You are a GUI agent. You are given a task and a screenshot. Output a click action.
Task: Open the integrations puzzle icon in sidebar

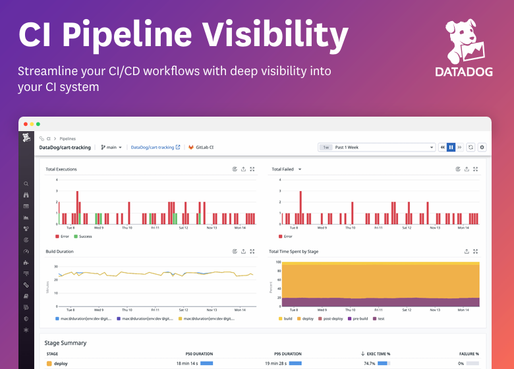(26, 262)
